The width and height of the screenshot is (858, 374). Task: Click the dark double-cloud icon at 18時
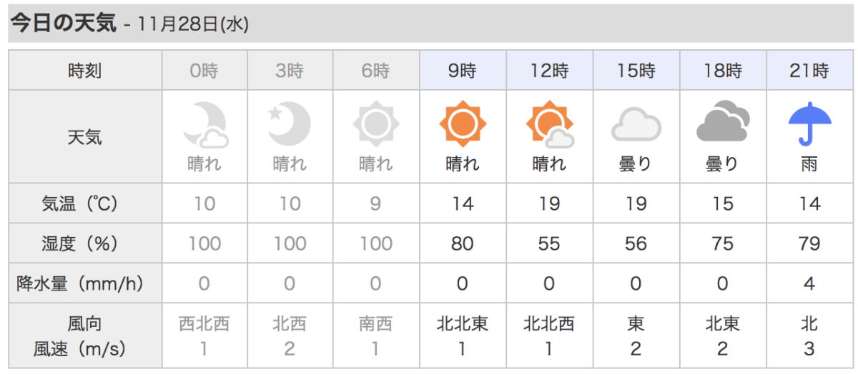(723, 122)
